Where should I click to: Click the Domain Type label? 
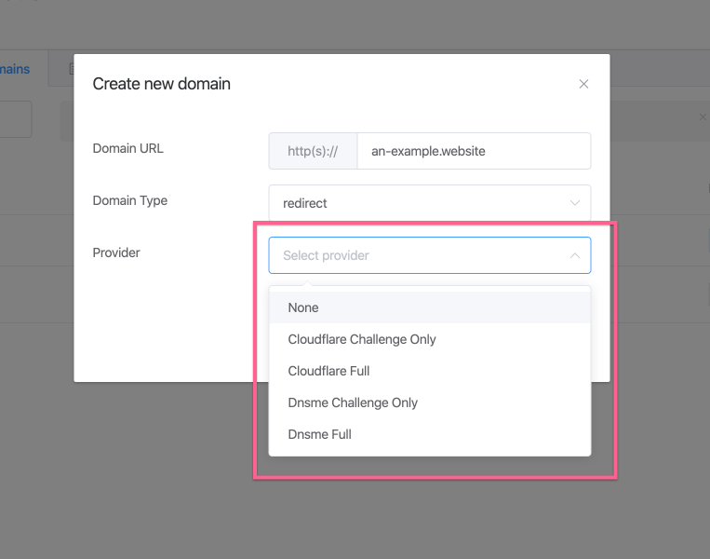pyautogui.click(x=130, y=200)
